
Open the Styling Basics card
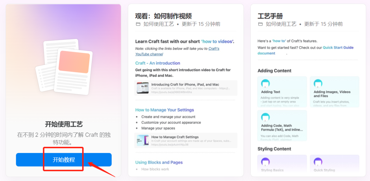pos(282,163)
